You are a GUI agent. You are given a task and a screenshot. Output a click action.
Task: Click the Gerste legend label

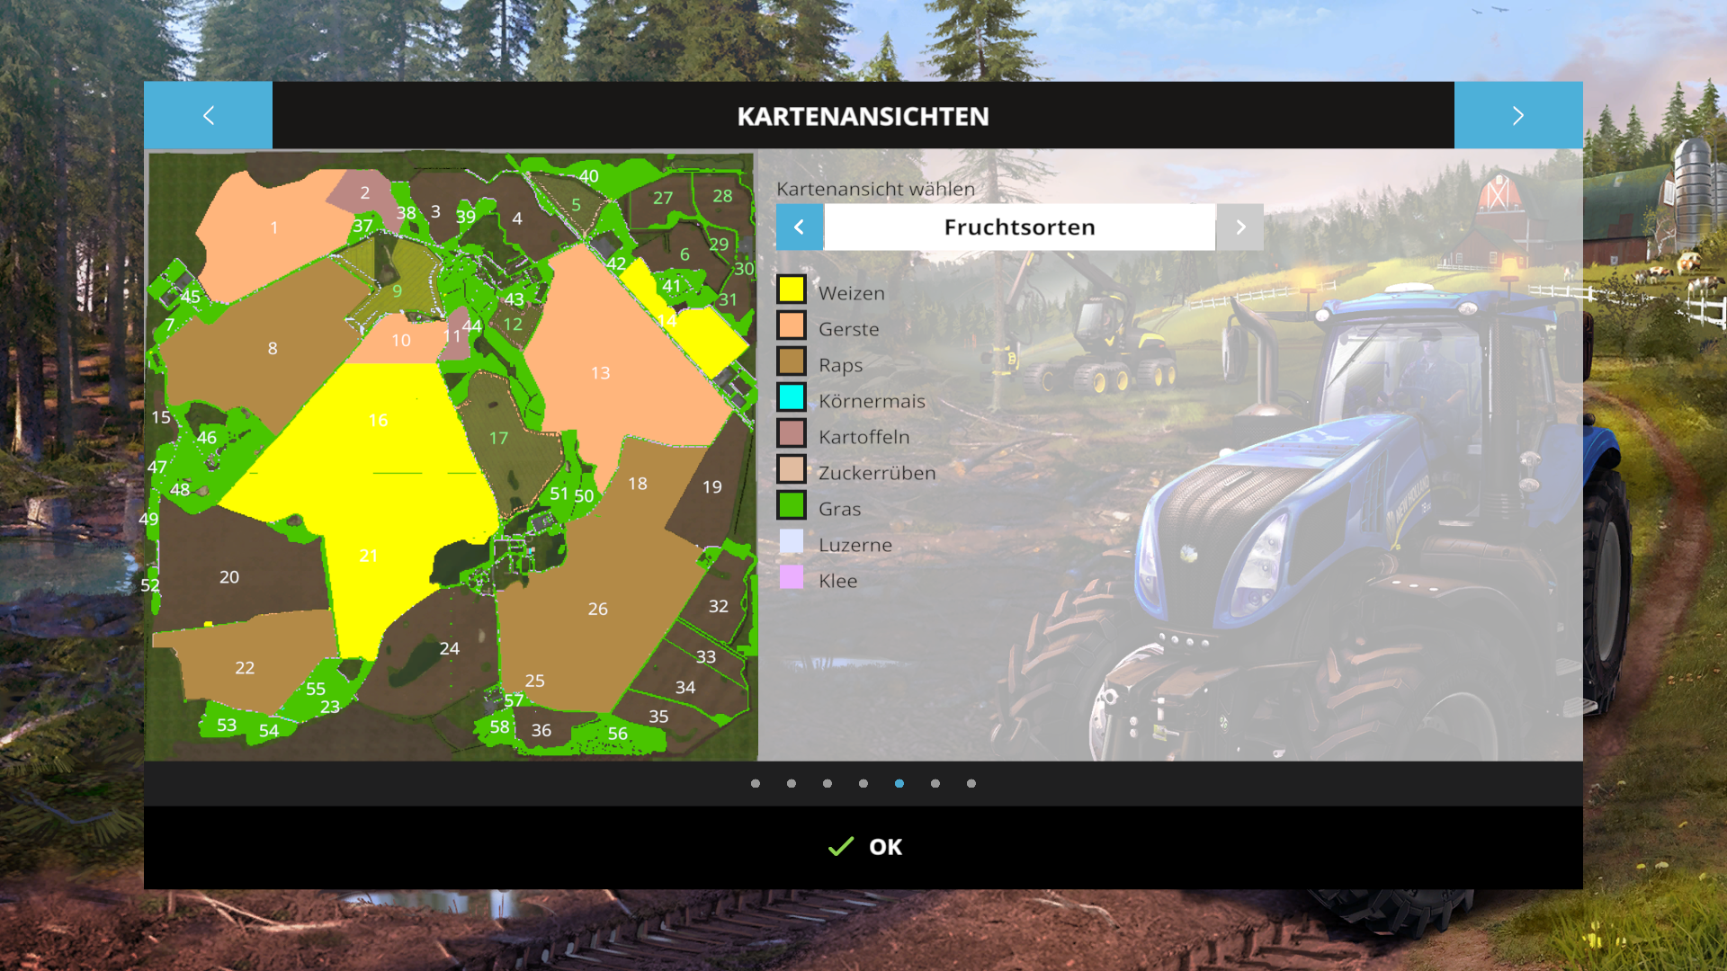849,329
